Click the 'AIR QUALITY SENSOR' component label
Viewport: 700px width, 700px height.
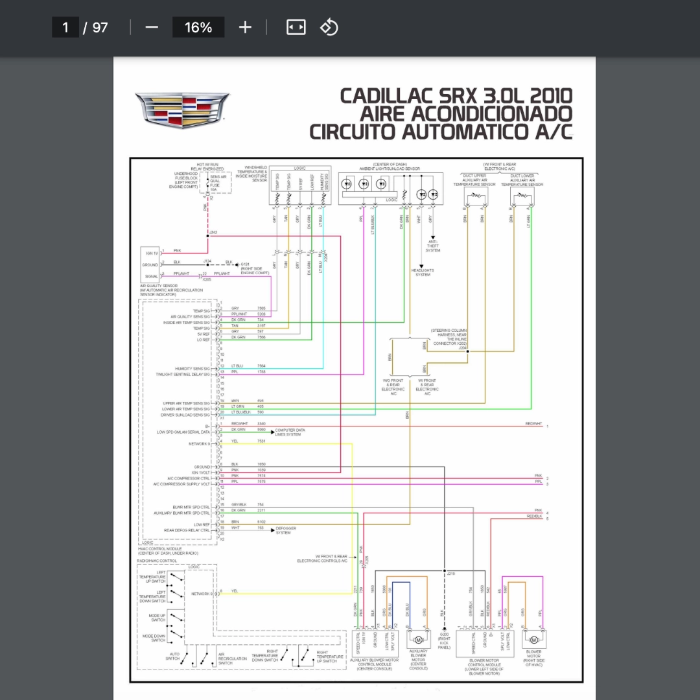[x=159, y=286]
